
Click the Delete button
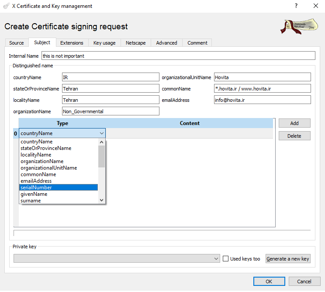pyautogui.click(x=294, y=136)
